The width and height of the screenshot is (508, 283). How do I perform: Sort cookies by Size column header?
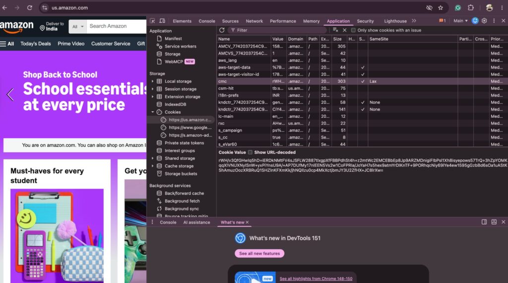tap(339, 39)
